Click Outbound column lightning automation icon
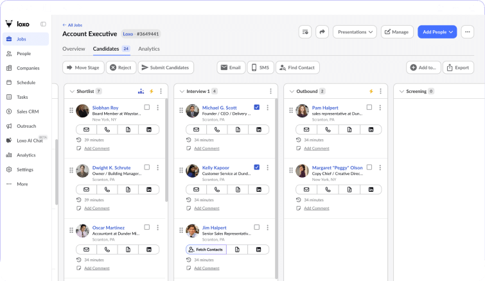This screenshot has width=485, height=281. 371,91
